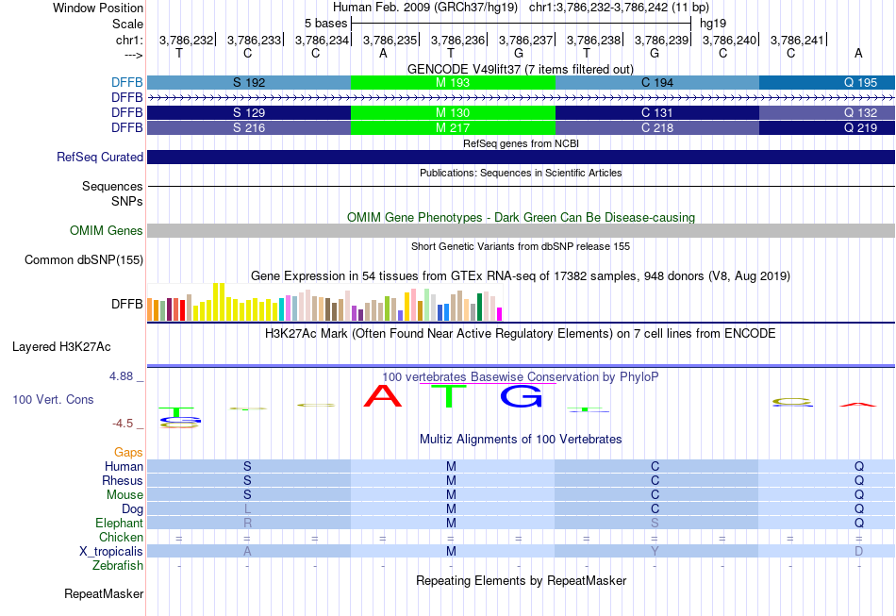
Task: Select the Zebrafish alignment row label
Action: point(118,566)
